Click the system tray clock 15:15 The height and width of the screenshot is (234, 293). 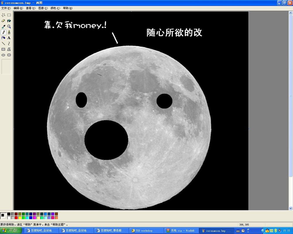(x=287, y=231)
